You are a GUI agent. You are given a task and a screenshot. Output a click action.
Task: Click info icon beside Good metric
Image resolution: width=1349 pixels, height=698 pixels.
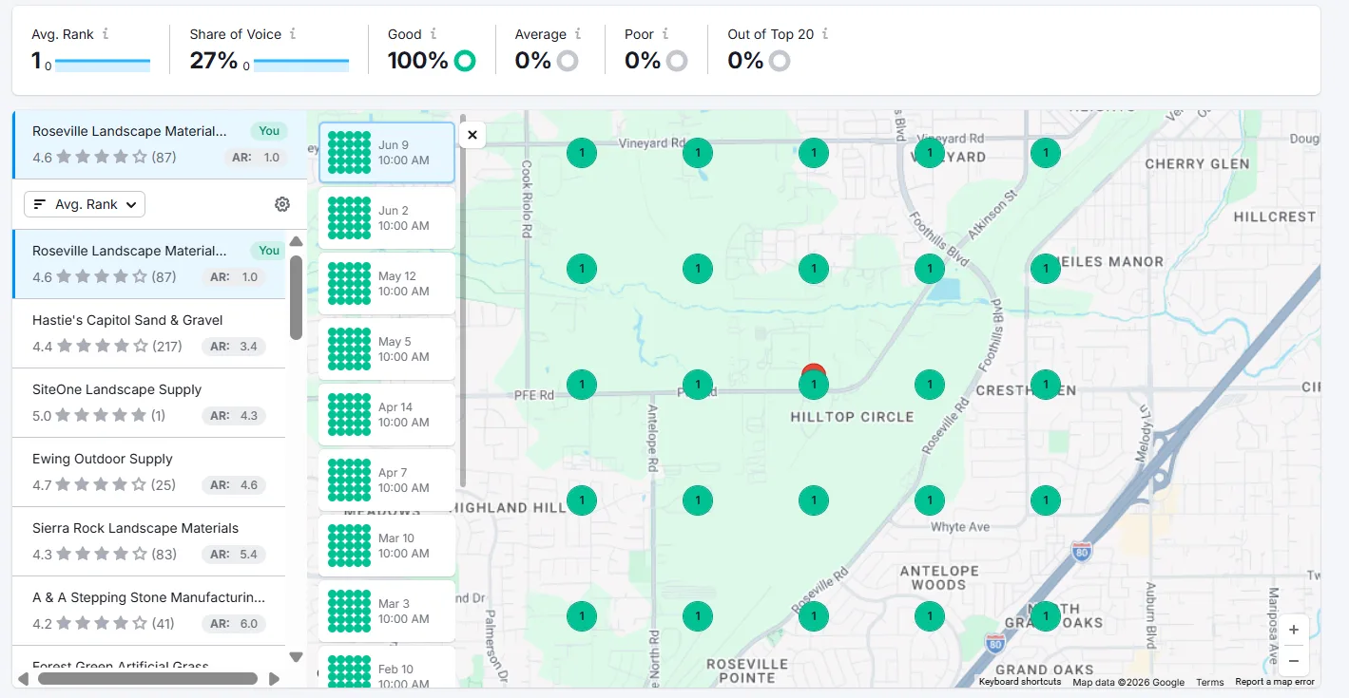(x=434, y=34)
